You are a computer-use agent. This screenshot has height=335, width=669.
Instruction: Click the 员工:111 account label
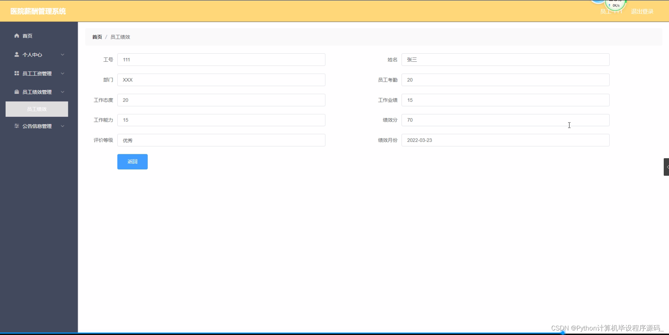[611, 11]
